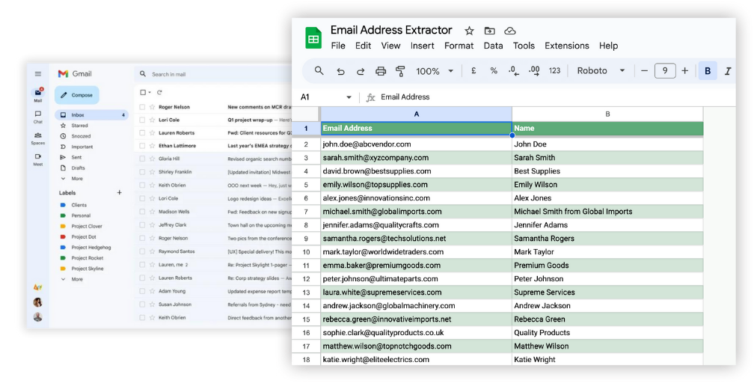Undo the last action in Sheets
This screenshot has width=754, height=383.
(x=340, y=71)
